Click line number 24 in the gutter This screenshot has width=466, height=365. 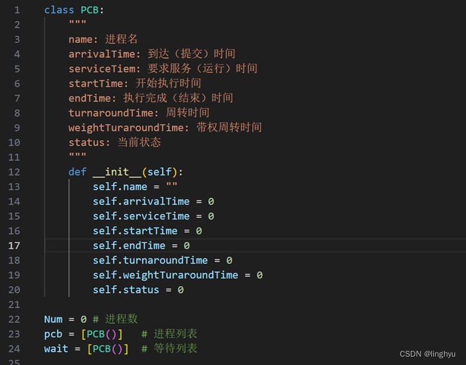[x=14, y=349]
